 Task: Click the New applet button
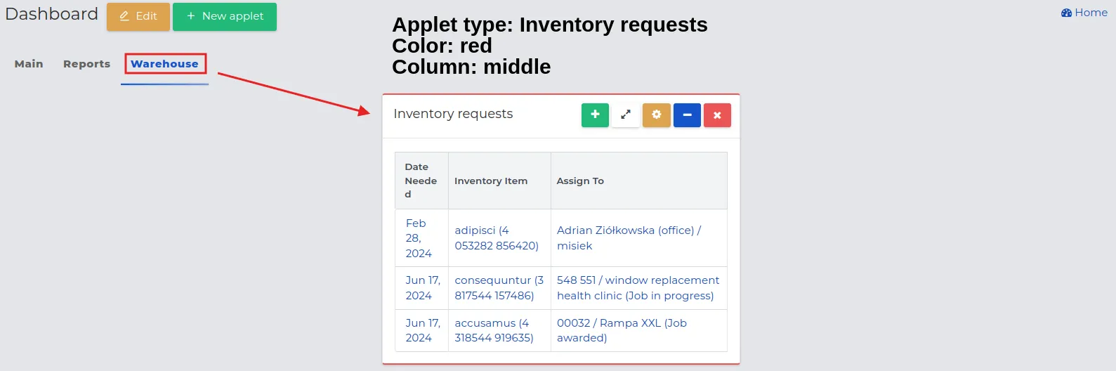225,16
